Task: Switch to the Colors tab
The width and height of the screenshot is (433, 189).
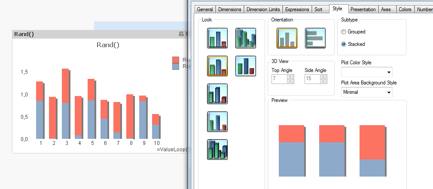Action: (405, 9)
